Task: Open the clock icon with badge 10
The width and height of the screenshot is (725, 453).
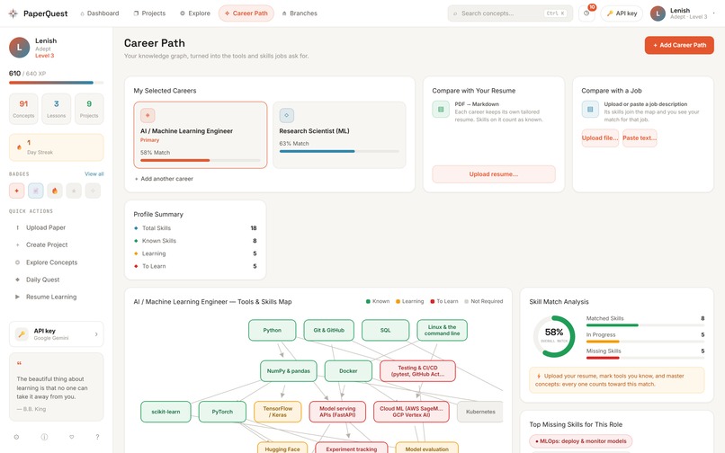Action: [586, 13]
